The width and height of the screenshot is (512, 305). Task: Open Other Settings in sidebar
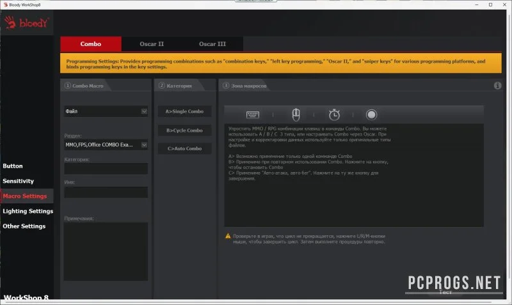pyautogui.click(x=24, y=226)
